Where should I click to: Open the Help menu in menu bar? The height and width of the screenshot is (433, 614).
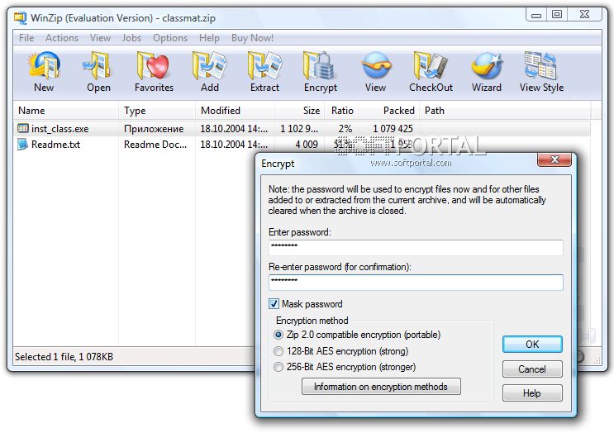tap(209, 38)
